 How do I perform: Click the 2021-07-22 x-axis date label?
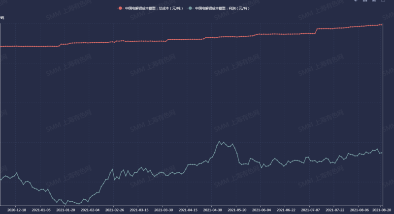[335, 210]
